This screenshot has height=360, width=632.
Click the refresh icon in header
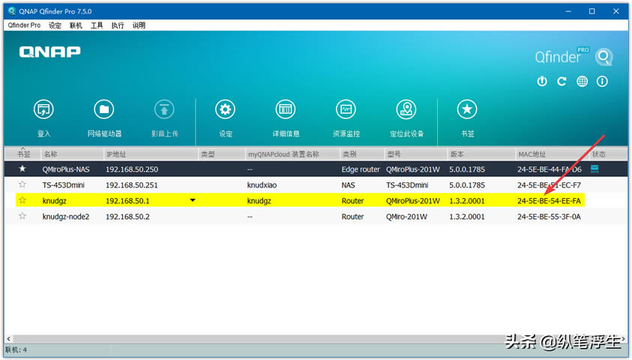tap(562, 82)
